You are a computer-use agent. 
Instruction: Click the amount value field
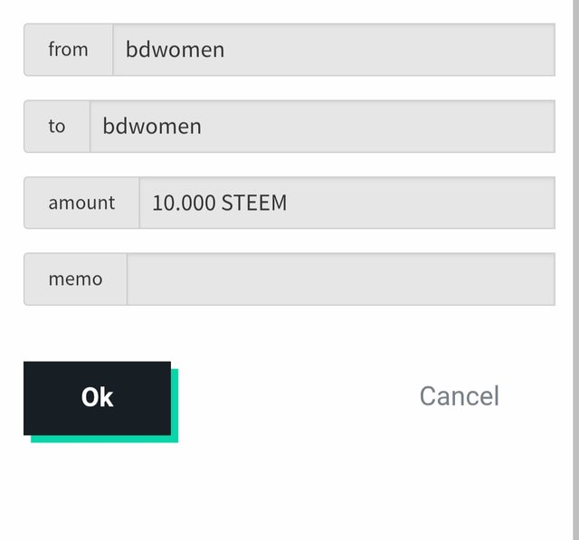[347, 203]
